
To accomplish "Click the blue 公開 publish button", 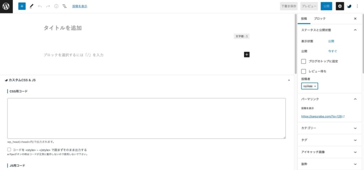I will [x=326, y=6].
